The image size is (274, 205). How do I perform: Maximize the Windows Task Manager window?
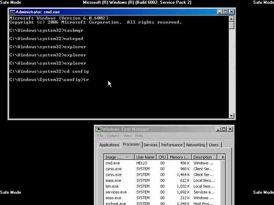[x=224, y=129]
